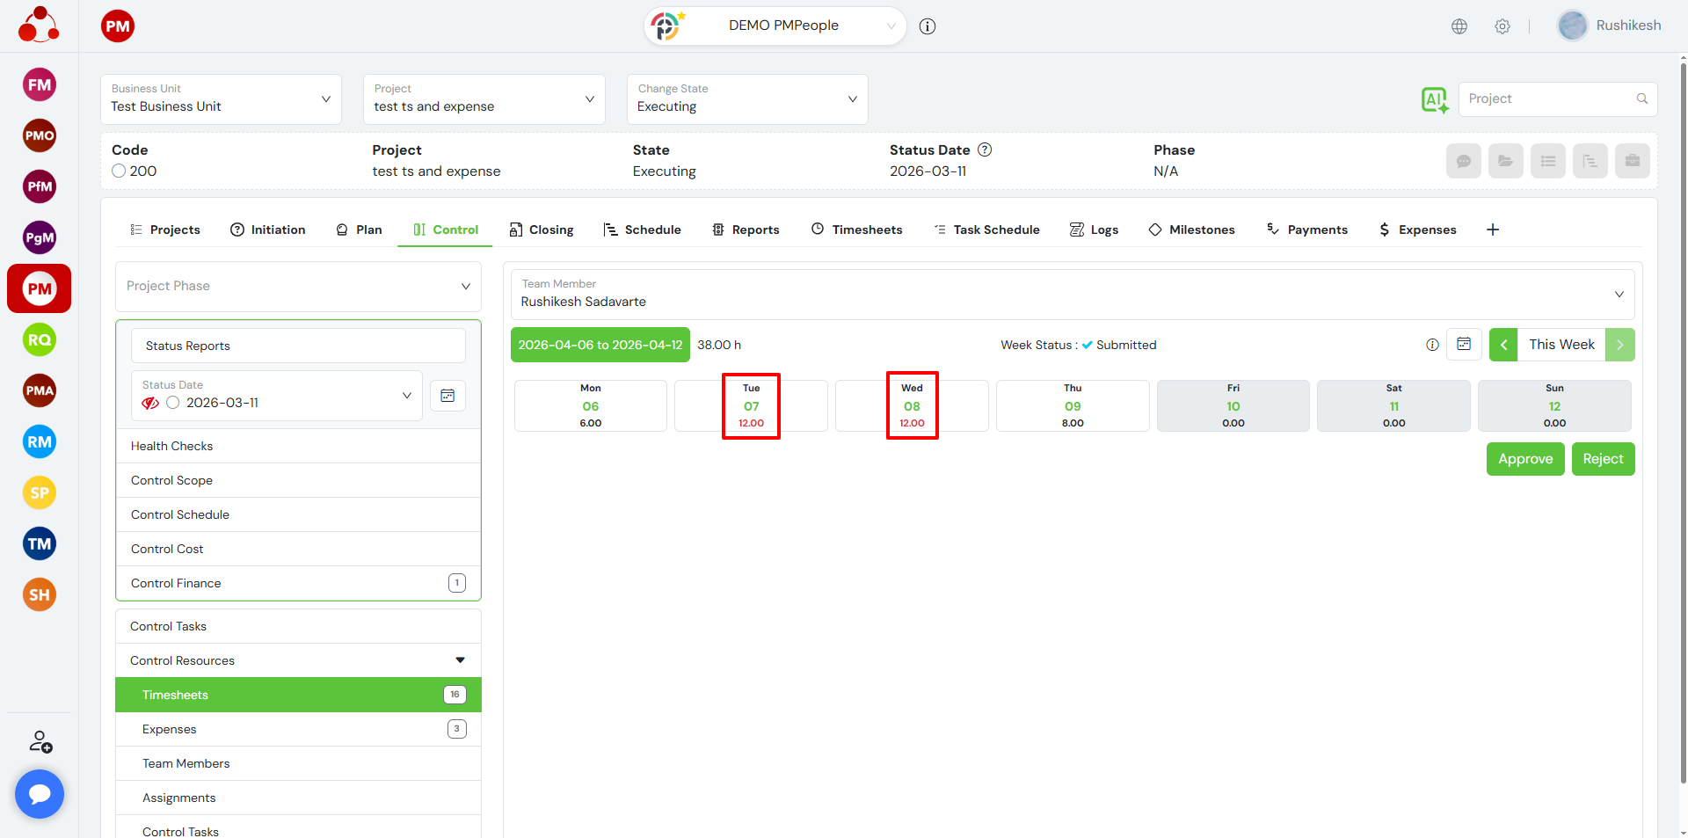Image resolution: width=1688 pixels, height=838 pixels.
Task: Switch to the Closing tab
Action: 542,230
